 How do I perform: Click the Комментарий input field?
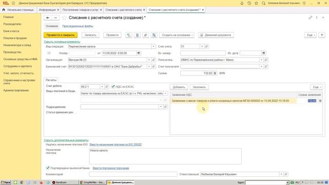(133, 174)
